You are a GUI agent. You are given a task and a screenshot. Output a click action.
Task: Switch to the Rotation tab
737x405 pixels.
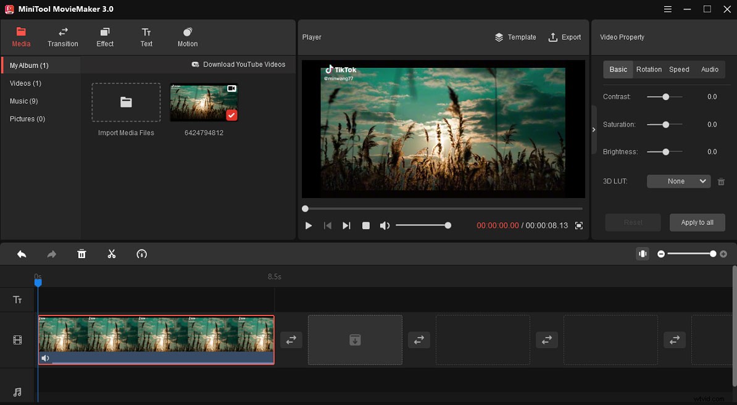649,69
